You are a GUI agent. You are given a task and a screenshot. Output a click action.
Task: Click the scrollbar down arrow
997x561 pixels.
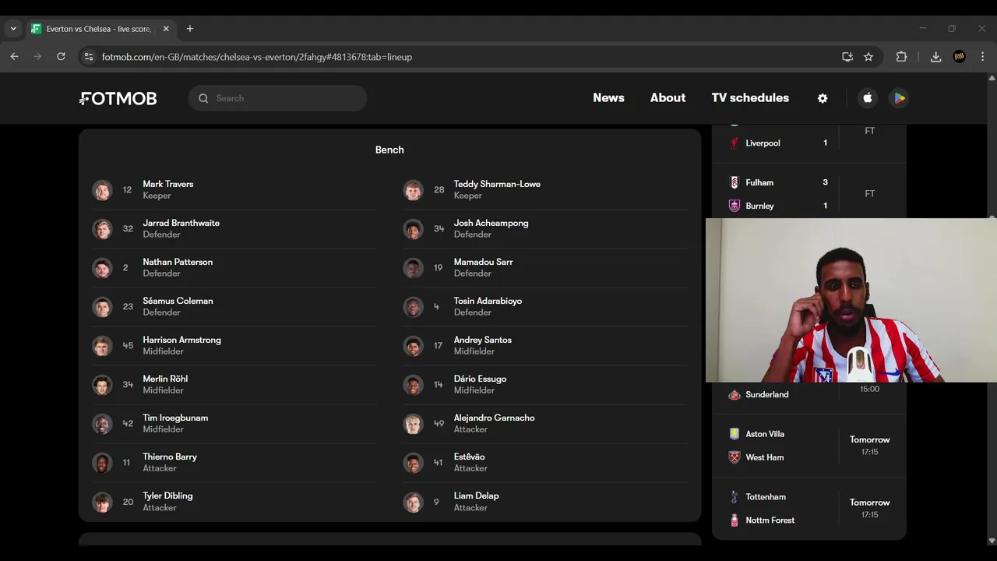pos(992,540)
